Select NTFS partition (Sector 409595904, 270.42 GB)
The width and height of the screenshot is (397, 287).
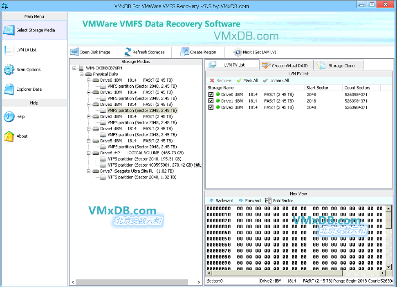pyautogui.click(x=155, y=165)
